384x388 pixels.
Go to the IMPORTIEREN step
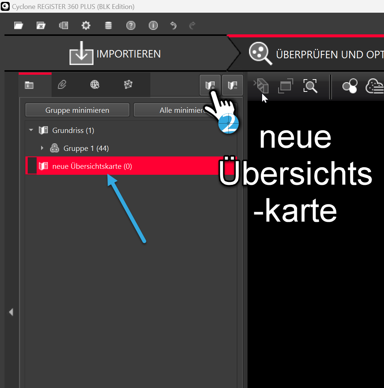point(116,53)
